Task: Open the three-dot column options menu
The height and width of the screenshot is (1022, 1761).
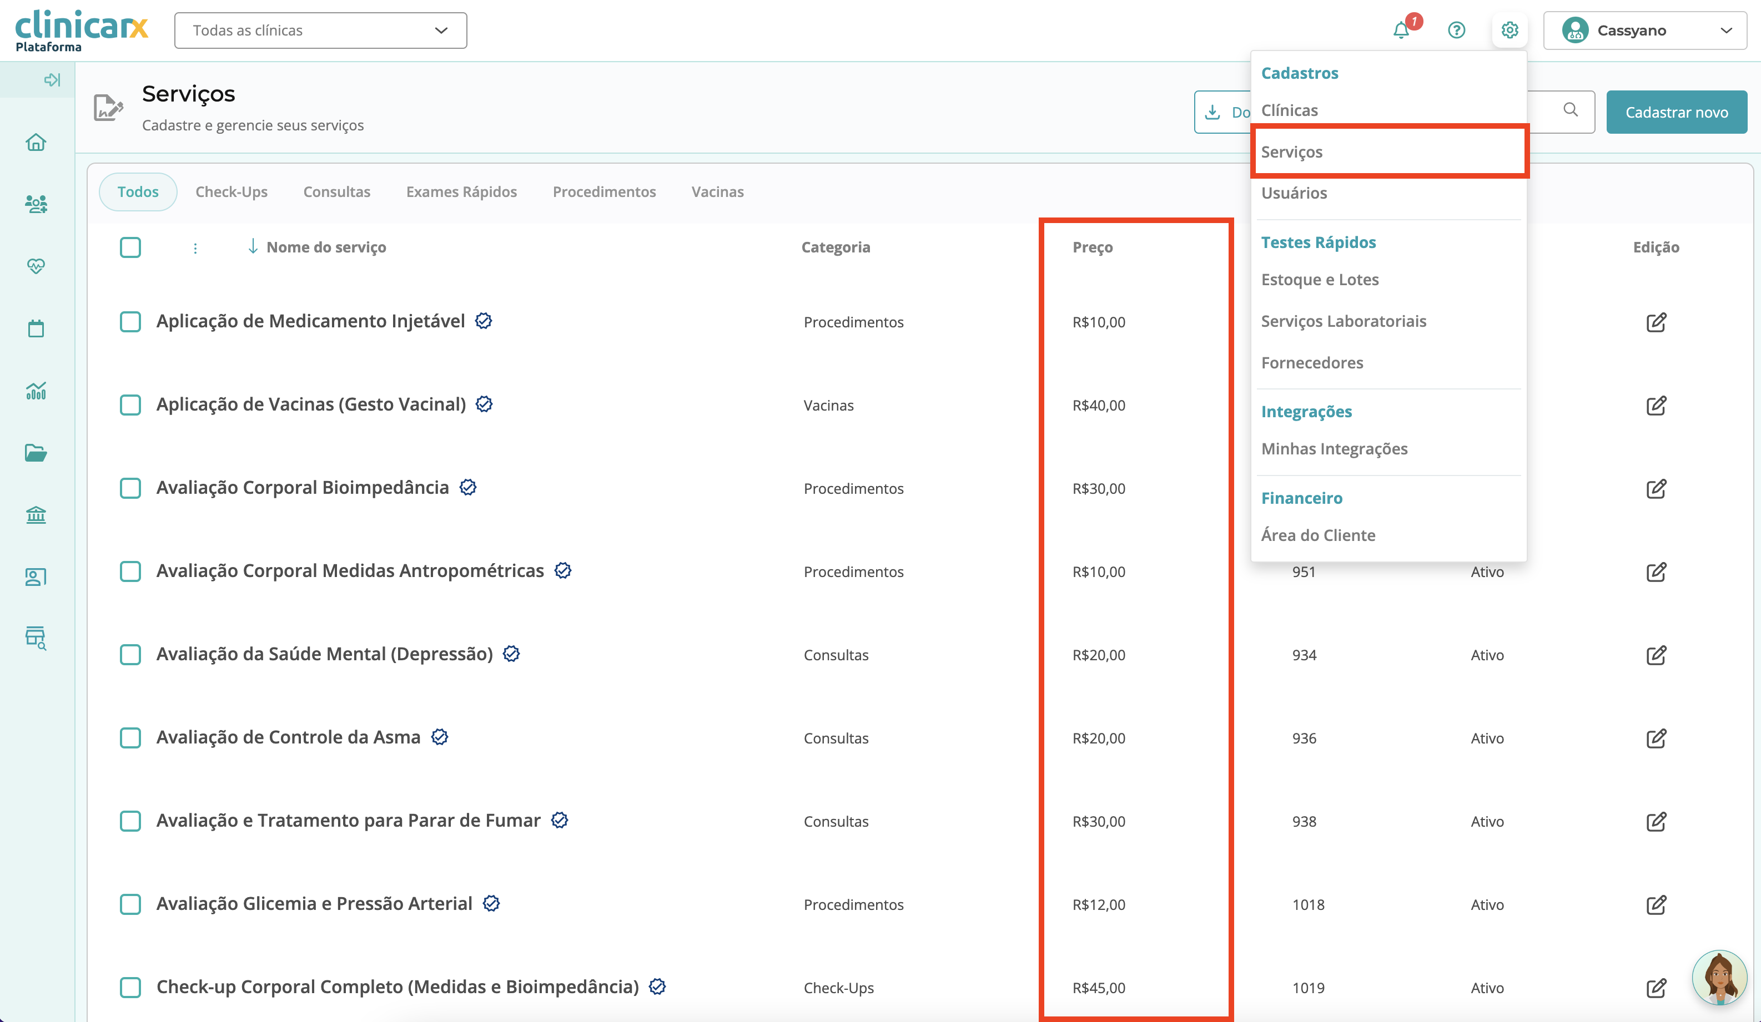Action: tap(195, 248)
